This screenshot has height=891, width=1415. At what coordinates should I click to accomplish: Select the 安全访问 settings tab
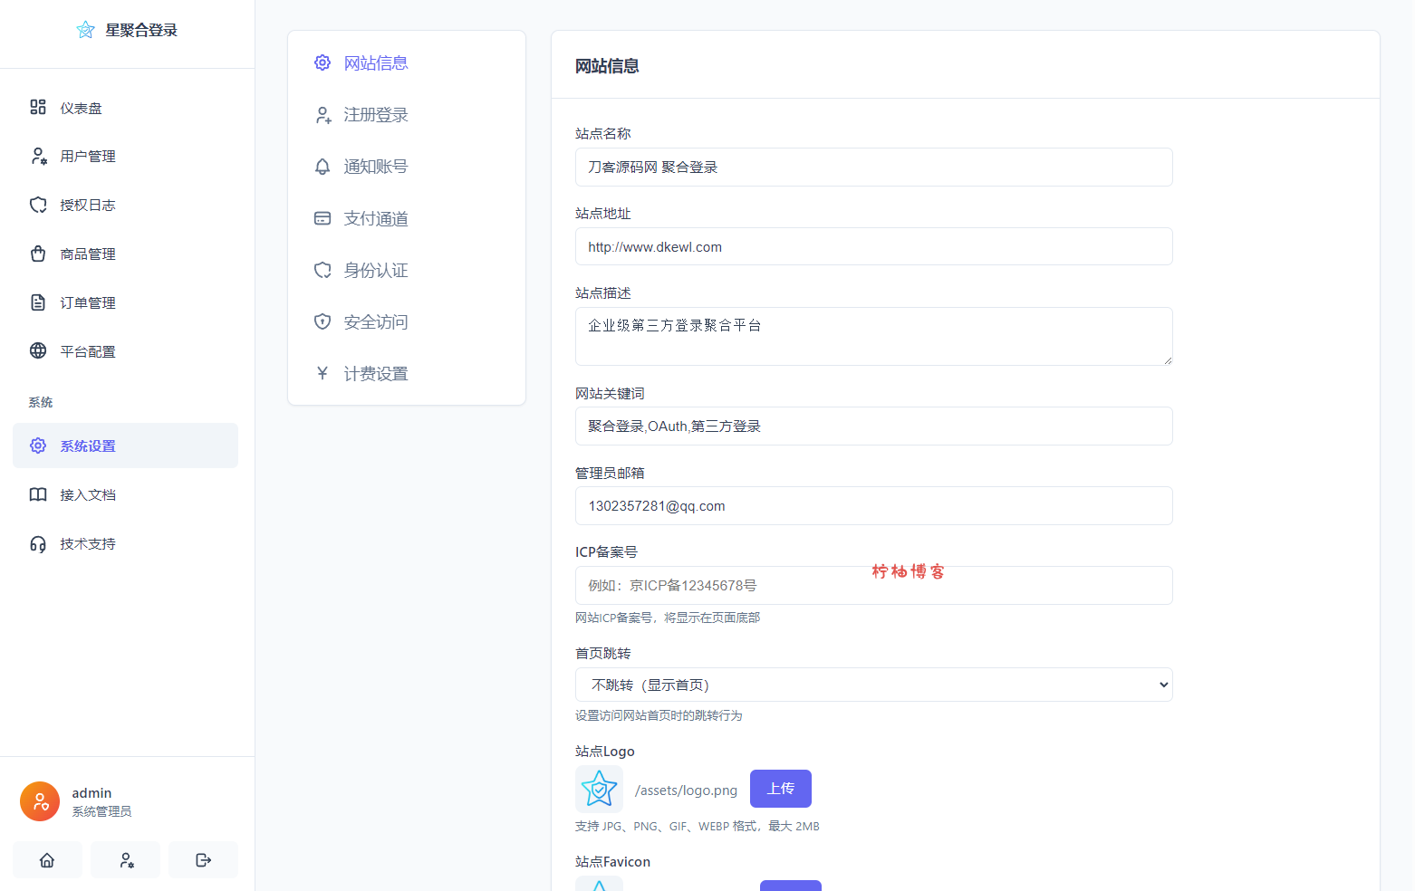click(375, 322)
